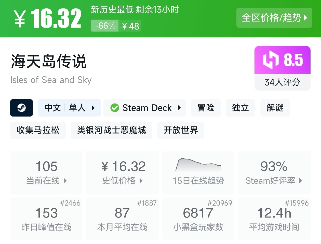Expand the Steam Deck compatibility arrow
The image size is (321, 244).
179,108
